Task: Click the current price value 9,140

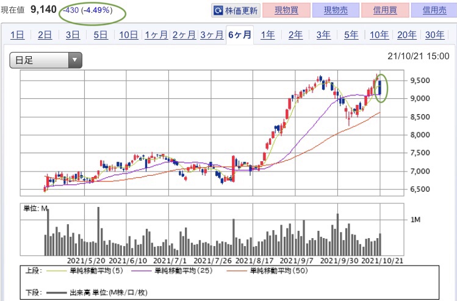Action: [x=43, y=10]
